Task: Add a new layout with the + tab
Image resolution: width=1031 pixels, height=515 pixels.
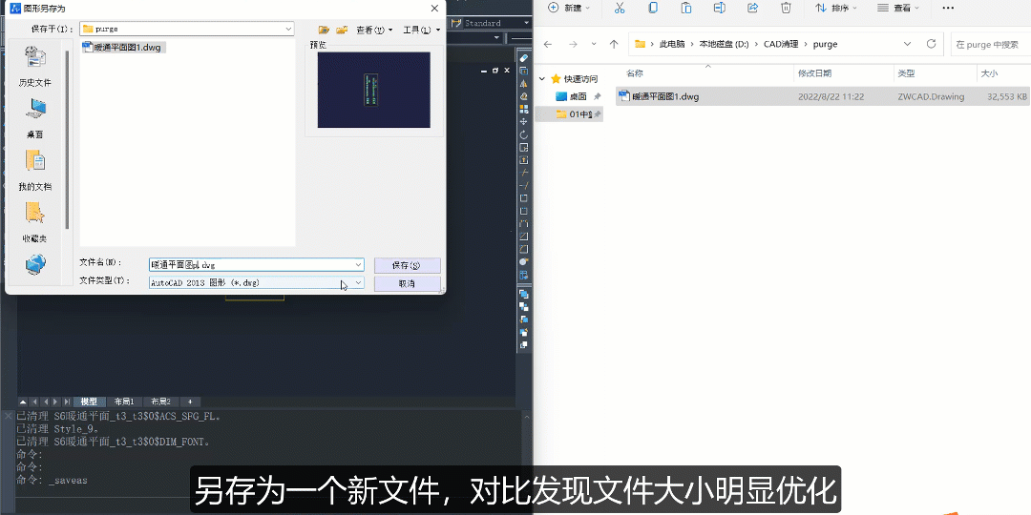Action: tap(190, 402)
